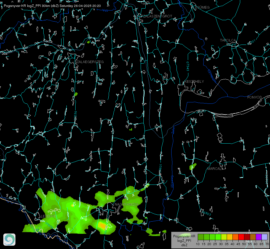Click the Poganyvar-HR legend text
This screenshot has height=249, width=270.
coord(184,236)
